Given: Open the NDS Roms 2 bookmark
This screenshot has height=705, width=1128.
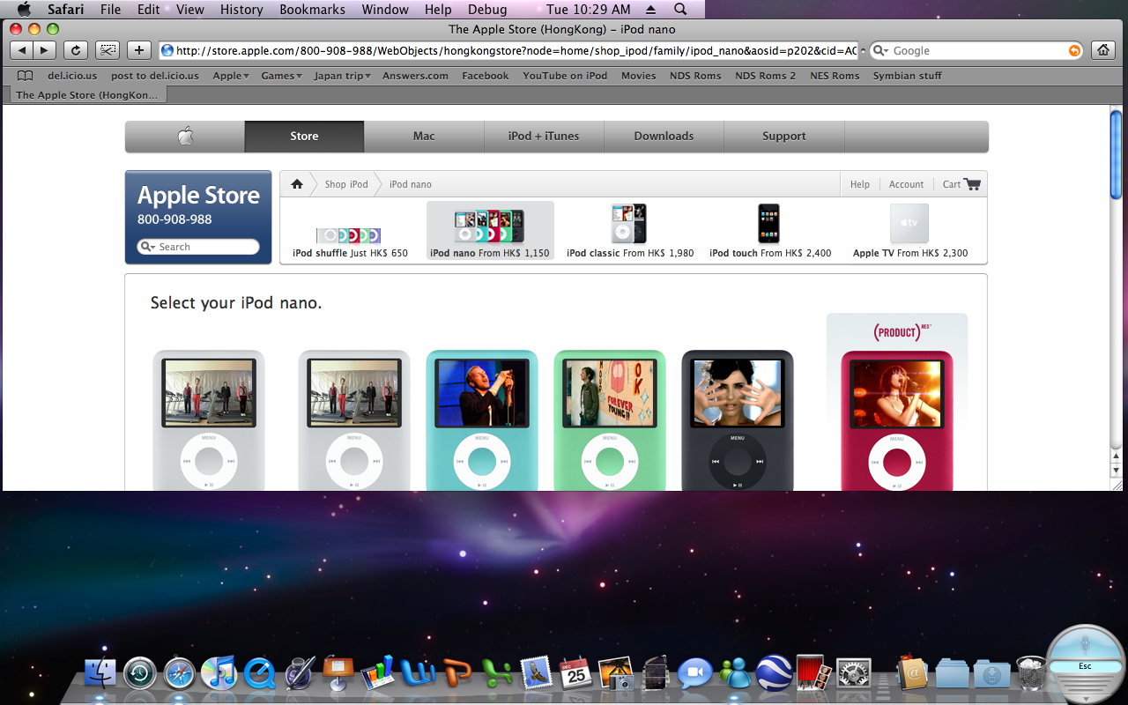Looking at the screenshot, I should pos(765,76).
